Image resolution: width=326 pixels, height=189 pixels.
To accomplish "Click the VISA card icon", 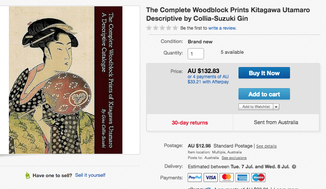I will tap(211, 178).
